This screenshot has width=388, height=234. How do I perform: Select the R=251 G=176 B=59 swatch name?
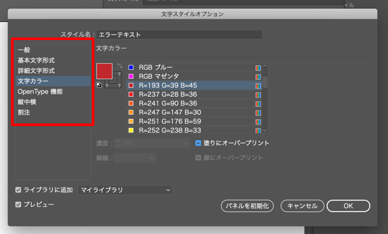coord(170,122)
